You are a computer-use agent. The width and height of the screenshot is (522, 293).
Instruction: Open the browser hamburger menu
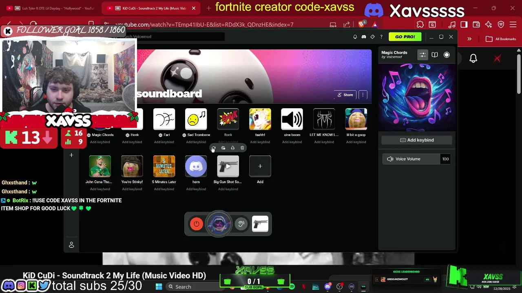coord(513,24)
